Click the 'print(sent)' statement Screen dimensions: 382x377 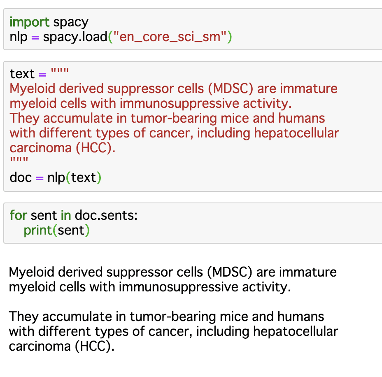(56, 230)
